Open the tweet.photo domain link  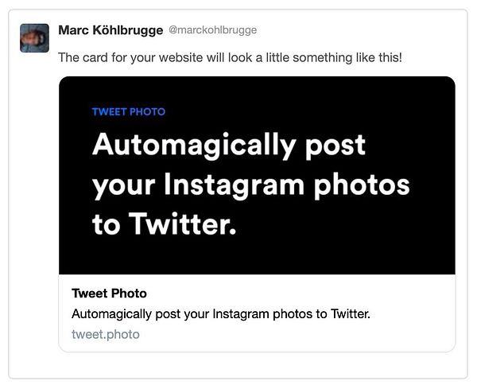click(105, 334)
